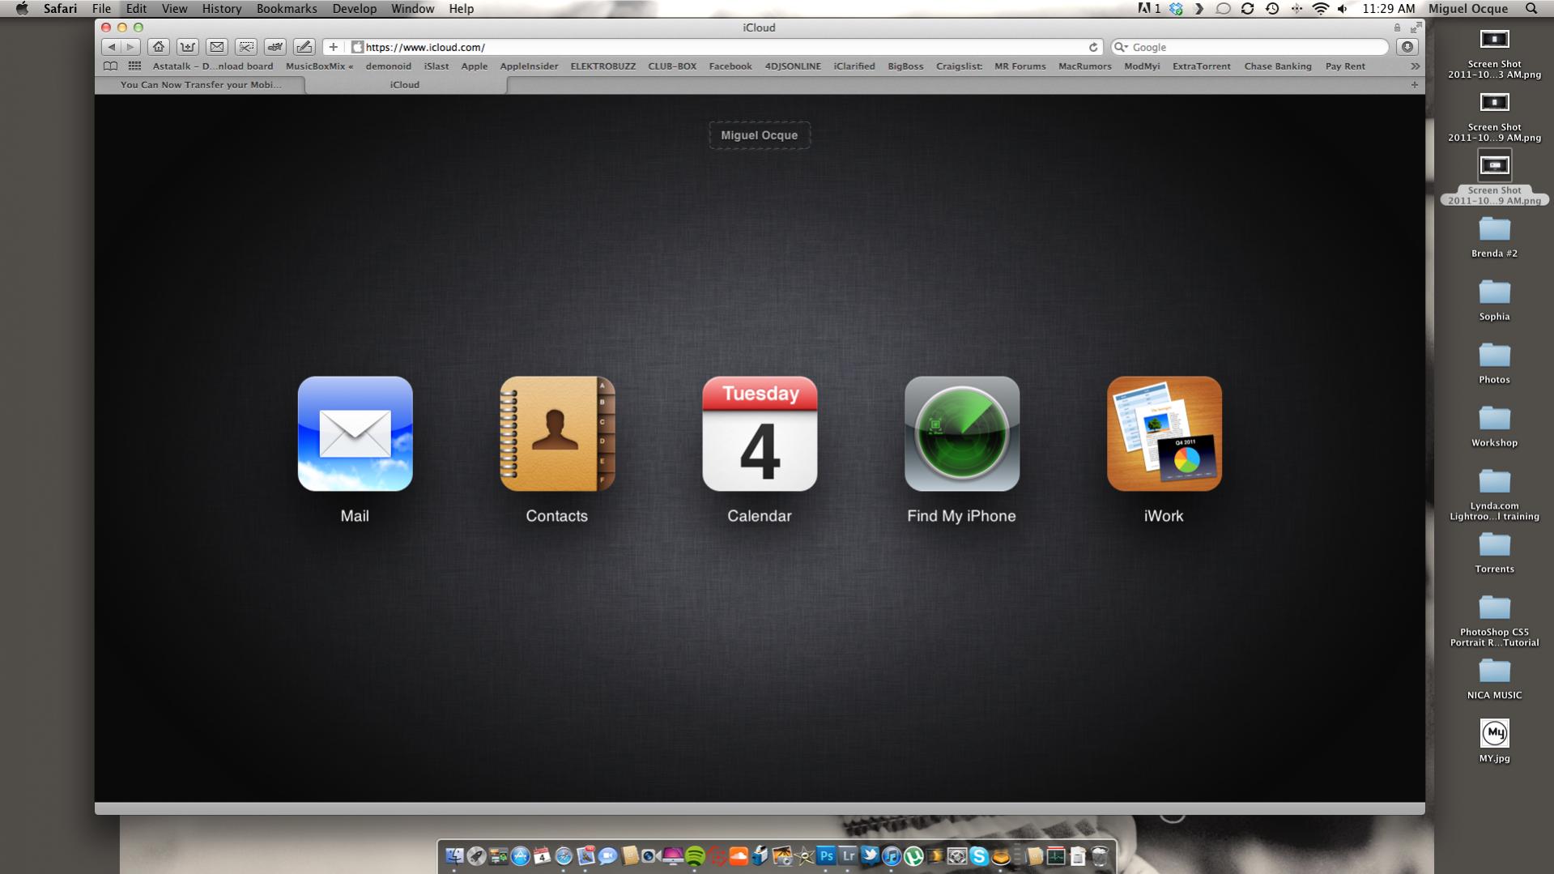The width and height of the screenshot is (1554, 874).
Task: Select the iCloud tab
Action: [405, 84]
